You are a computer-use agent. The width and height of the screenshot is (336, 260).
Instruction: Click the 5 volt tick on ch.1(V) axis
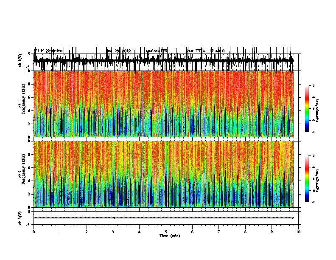[x=29, y=54]
